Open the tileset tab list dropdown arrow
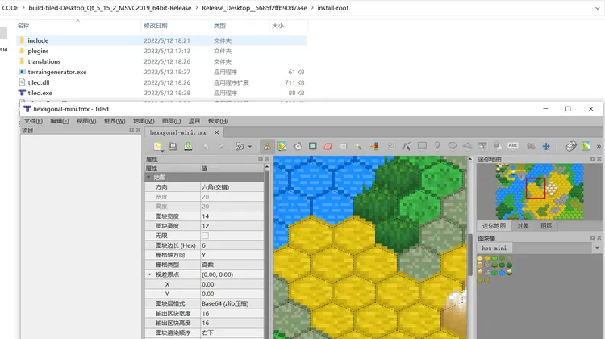 (x=597, y=248)
